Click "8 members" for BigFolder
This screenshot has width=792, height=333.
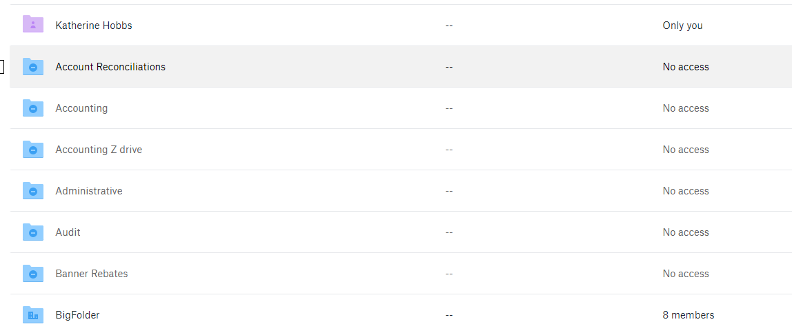(x=689, y=315)
